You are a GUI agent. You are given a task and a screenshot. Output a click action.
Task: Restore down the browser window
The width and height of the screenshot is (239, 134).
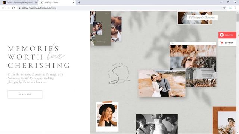click(x=228, y=2)
